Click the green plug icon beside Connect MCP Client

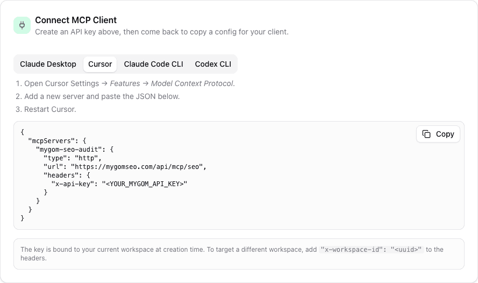22,25
